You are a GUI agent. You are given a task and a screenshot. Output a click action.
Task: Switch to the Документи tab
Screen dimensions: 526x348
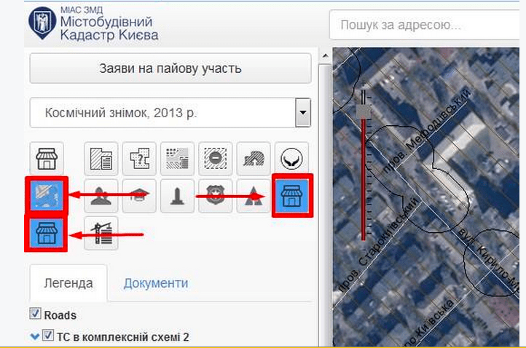[156, 283]
